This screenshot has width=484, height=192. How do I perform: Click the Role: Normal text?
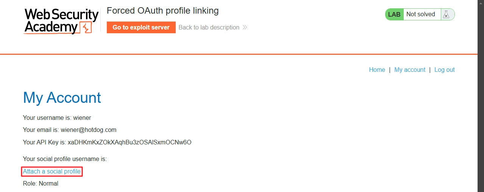41,184
